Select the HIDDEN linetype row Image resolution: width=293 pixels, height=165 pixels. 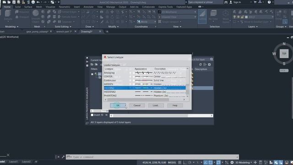pyautogui.click(x=145, y=84)
